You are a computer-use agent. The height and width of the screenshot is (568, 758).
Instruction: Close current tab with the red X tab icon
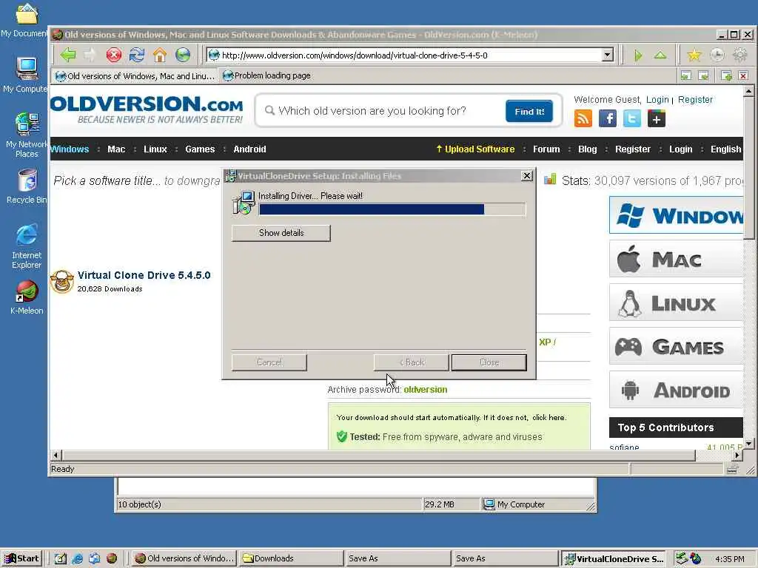[743, 75]
